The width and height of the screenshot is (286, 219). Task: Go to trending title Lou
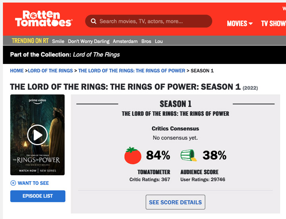[x=159, y=41]
